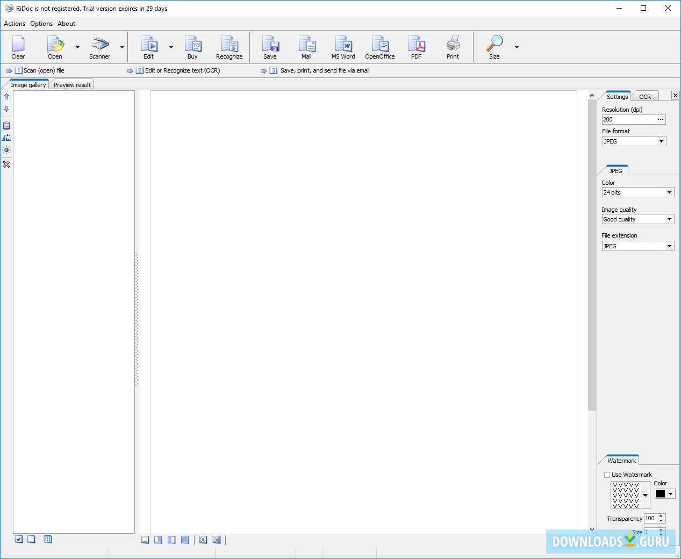This screenshot has width=681, height=559.
Task: Click the Clear gallery icon
Action: pos(18,47)
